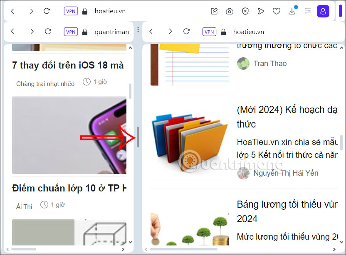The image size is (346, 255).
Task: Go back in right hoatieu.vn pane
Action: (x=151, y=32)
